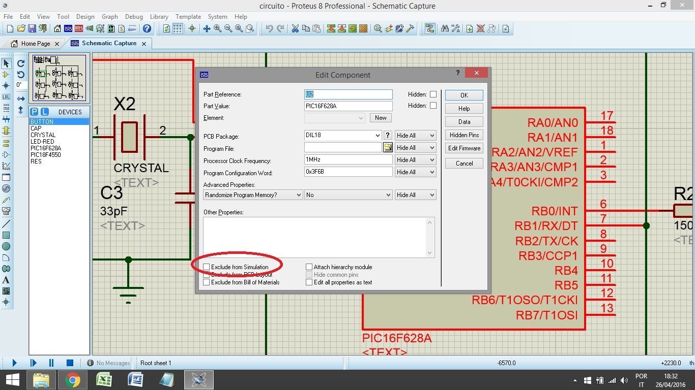Viewport: 695px width, 390px height.
Task: Open Randomize Program Memory property dropdown
Action: (253, 195)
